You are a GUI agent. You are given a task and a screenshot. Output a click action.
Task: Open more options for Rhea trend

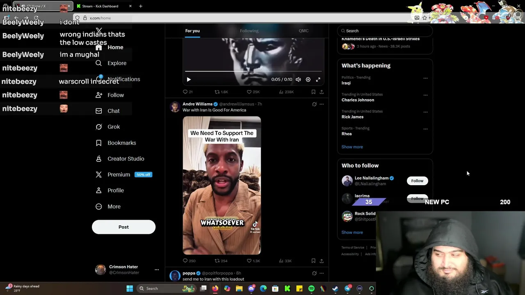(425, 129)
